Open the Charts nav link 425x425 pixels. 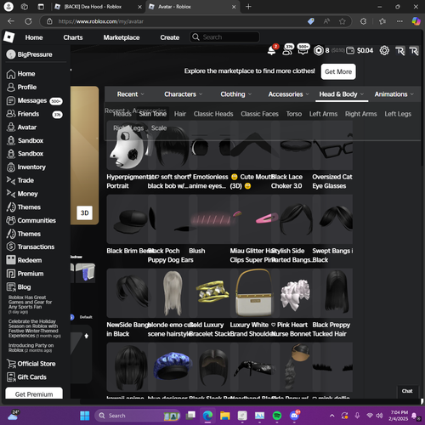click(x=73, y=37)
